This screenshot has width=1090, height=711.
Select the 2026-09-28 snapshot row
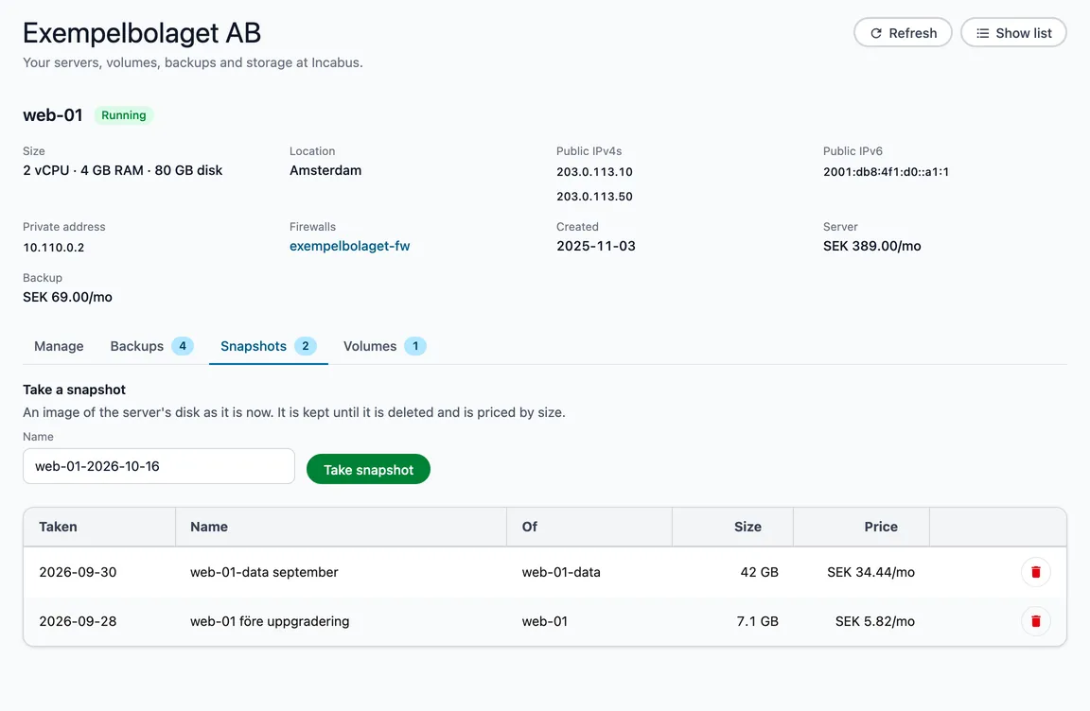(545, 621)
